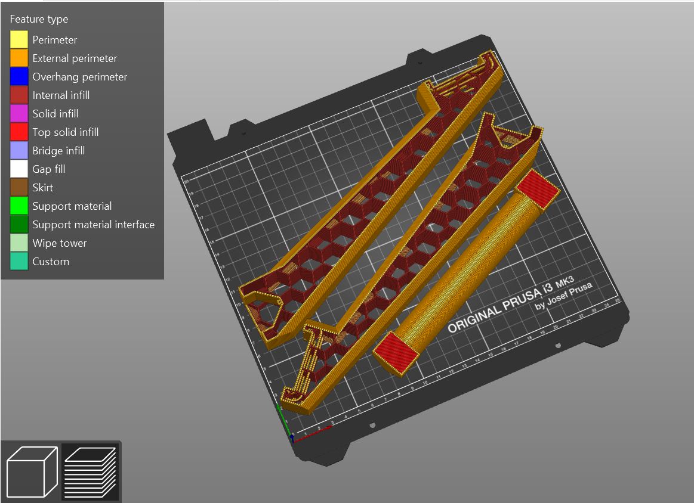Screen dimensions: 694x503
Task: Click the "Perimeter" legend label
Action: tap(54, 40)
